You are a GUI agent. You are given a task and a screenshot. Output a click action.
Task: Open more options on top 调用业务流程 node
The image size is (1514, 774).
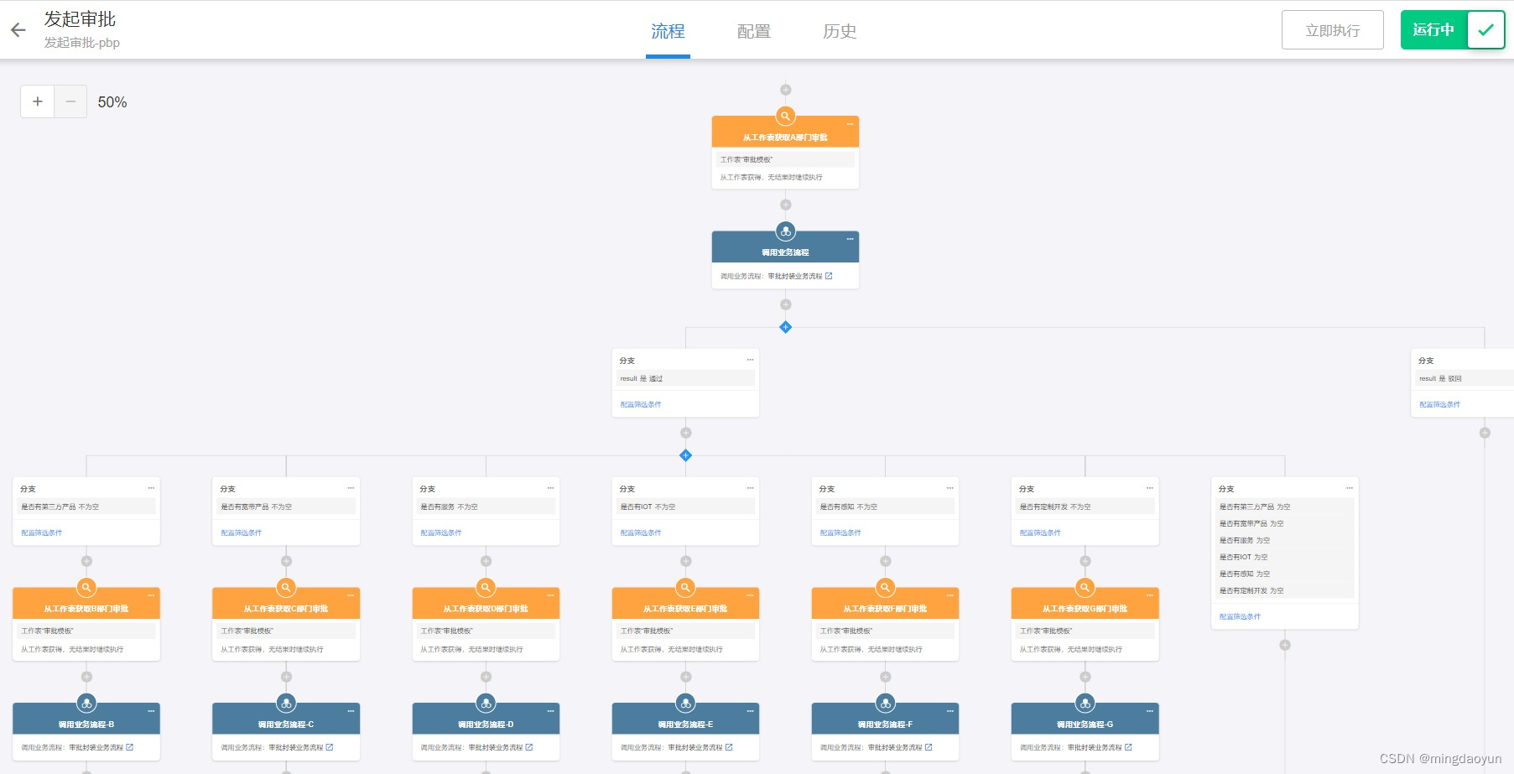pyautogui.click(x=850, y=239)
